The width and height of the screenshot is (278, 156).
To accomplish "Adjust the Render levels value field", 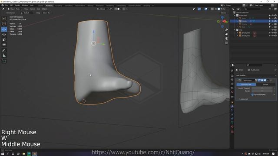I will (262, 91).
